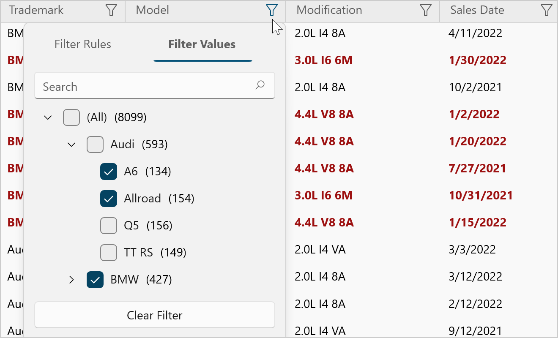Check the Audi checkbox

click(95, 144)
